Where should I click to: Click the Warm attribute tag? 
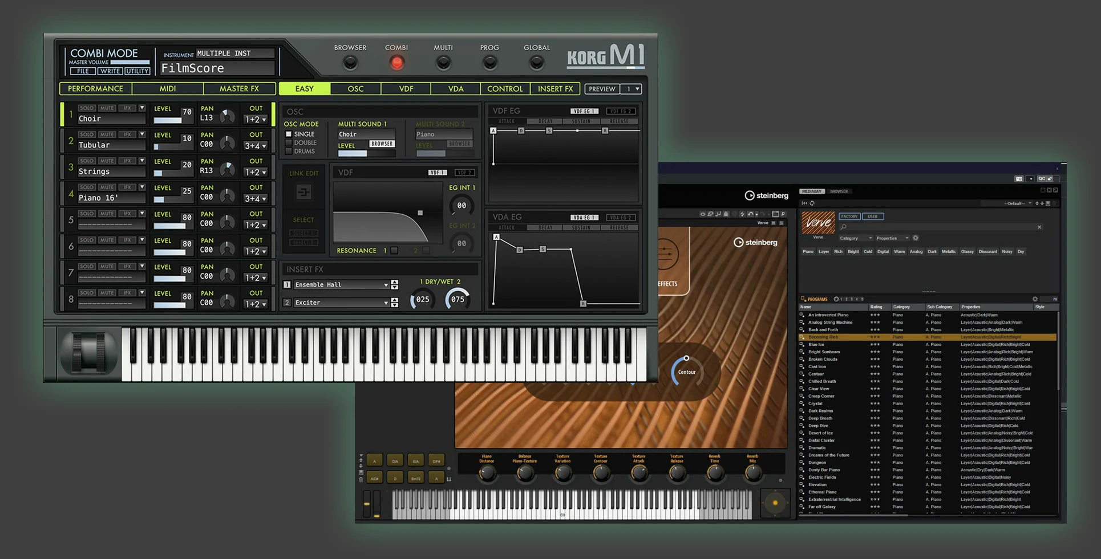(899, 251)
